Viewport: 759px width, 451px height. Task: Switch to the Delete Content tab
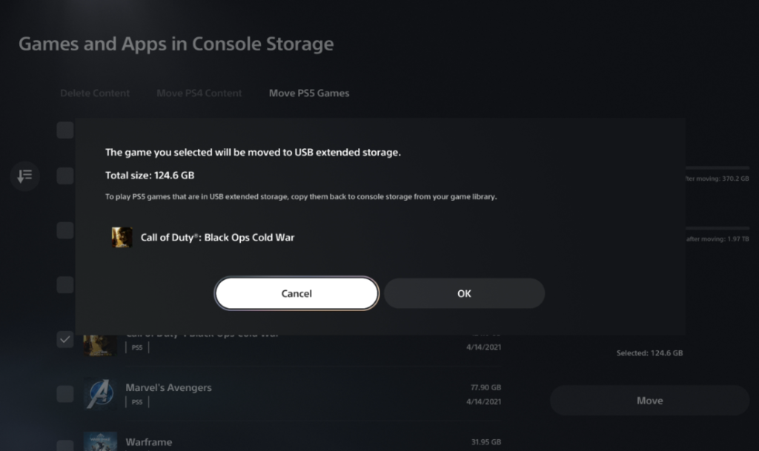click(x=95, y=93)
